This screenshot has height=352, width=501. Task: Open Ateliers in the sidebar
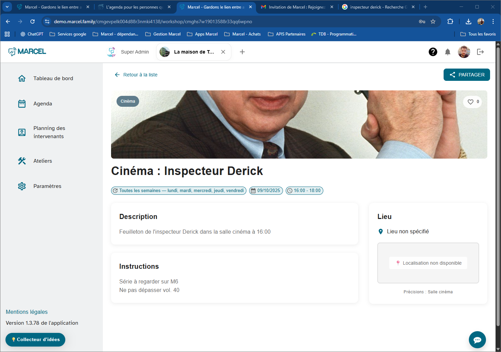pos(43,161)
